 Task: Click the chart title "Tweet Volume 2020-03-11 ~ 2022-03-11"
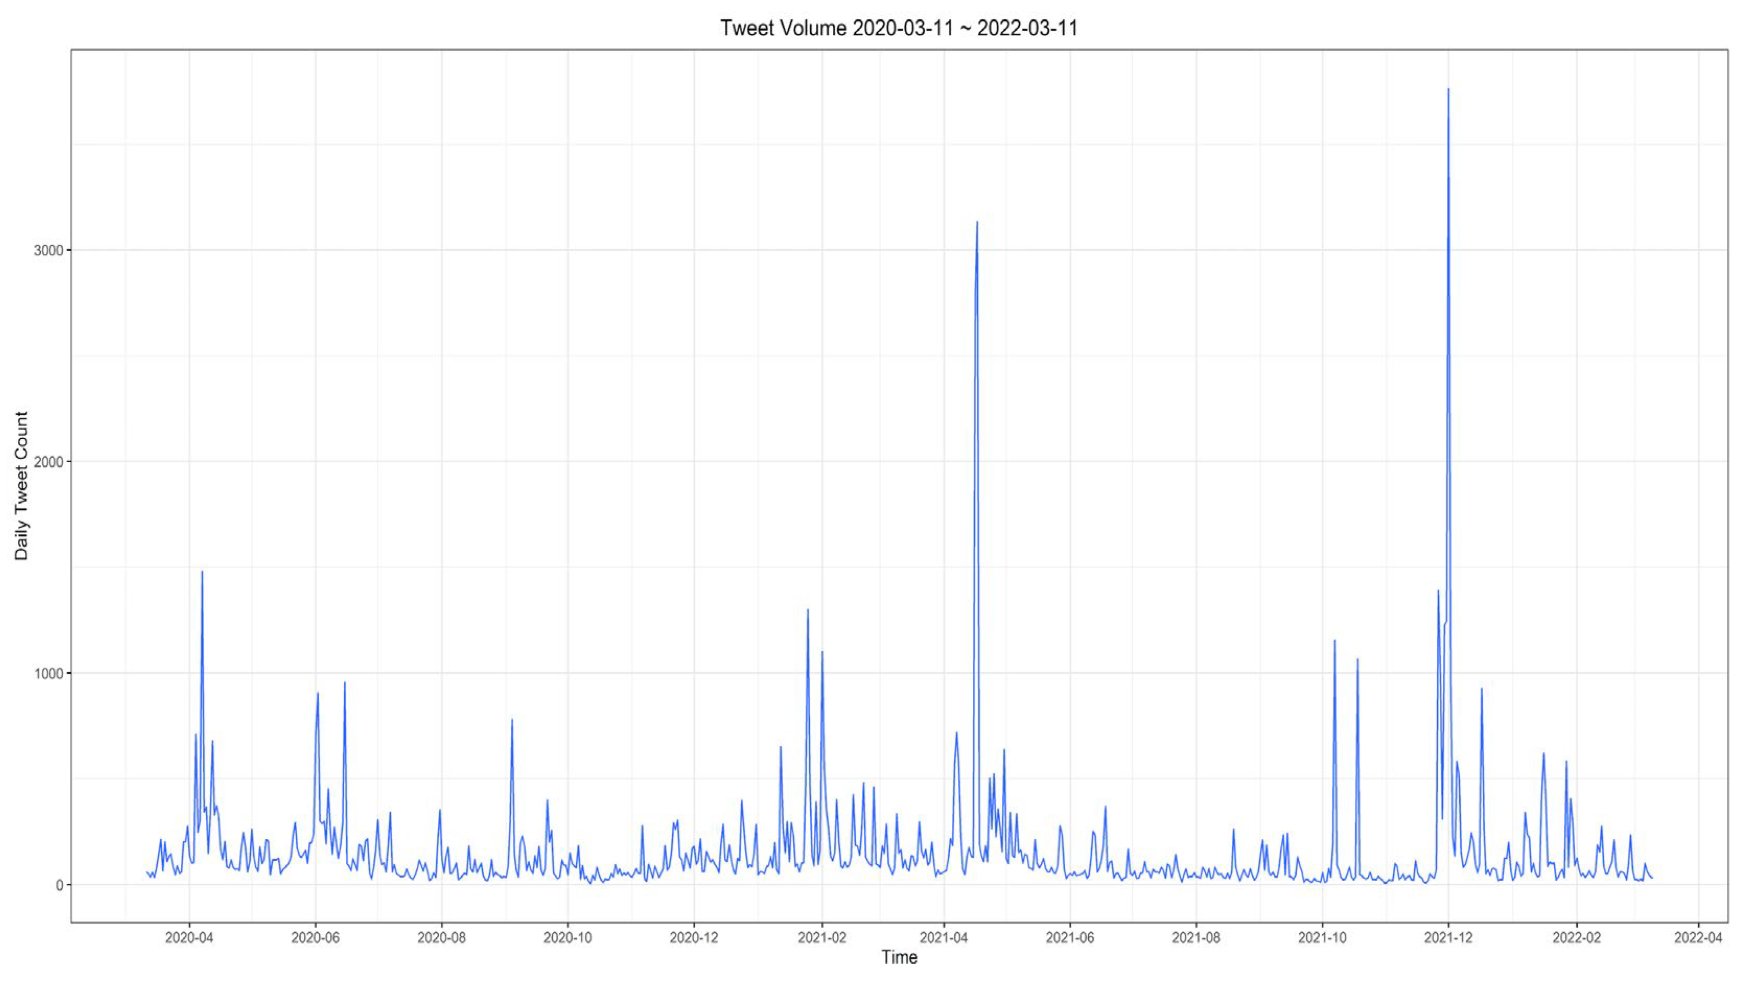899,28
